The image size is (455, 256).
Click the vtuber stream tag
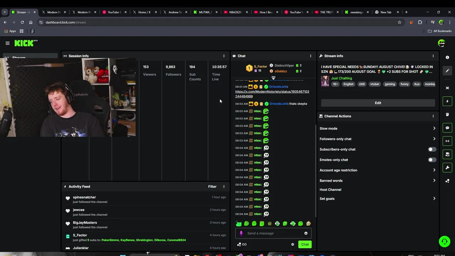click(375, 84)
